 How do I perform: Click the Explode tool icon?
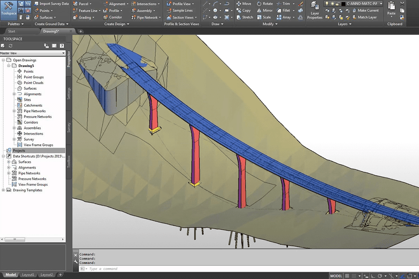point(301,10)
